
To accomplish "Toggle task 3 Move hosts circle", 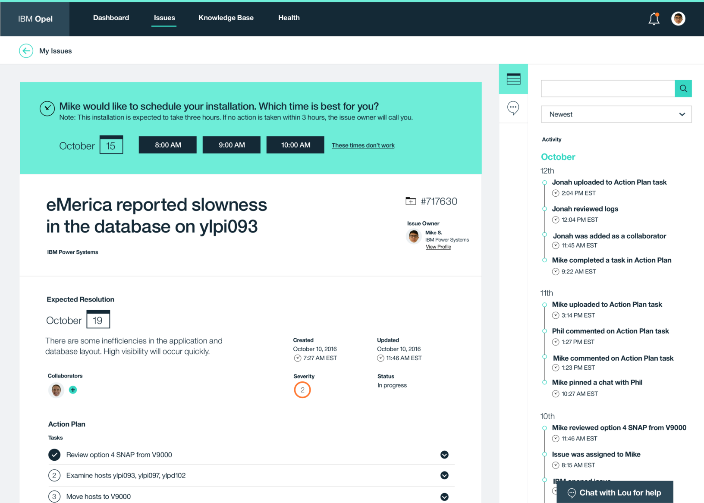I will [54, 497].
